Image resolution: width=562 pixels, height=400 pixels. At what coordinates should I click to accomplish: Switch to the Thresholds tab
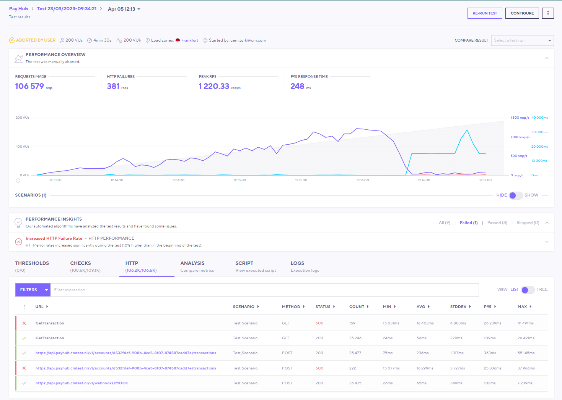click(x=32, y=266)
